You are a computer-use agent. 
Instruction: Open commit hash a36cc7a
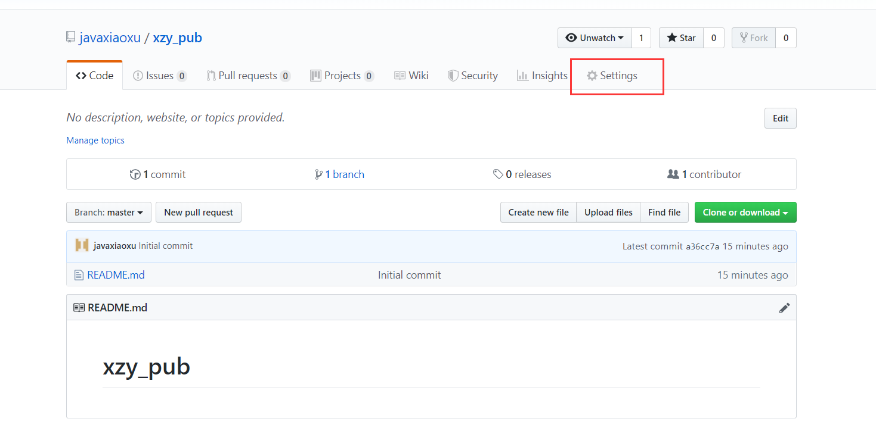tap(702, 246)
